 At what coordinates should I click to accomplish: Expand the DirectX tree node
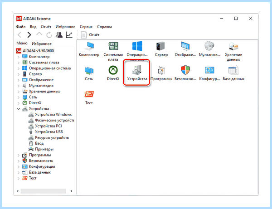click(x=19, y=103)
